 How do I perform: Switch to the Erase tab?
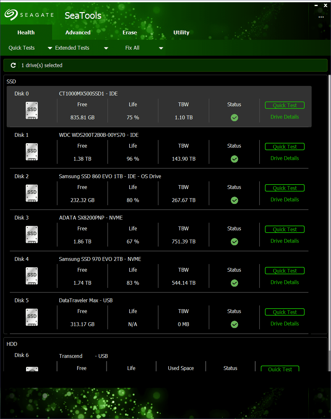[x=130, y=32]
